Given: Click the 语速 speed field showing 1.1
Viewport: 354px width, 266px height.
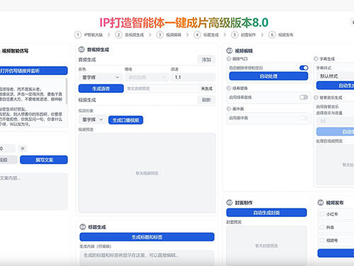Looking at the screenshot, I should point(193,77).
